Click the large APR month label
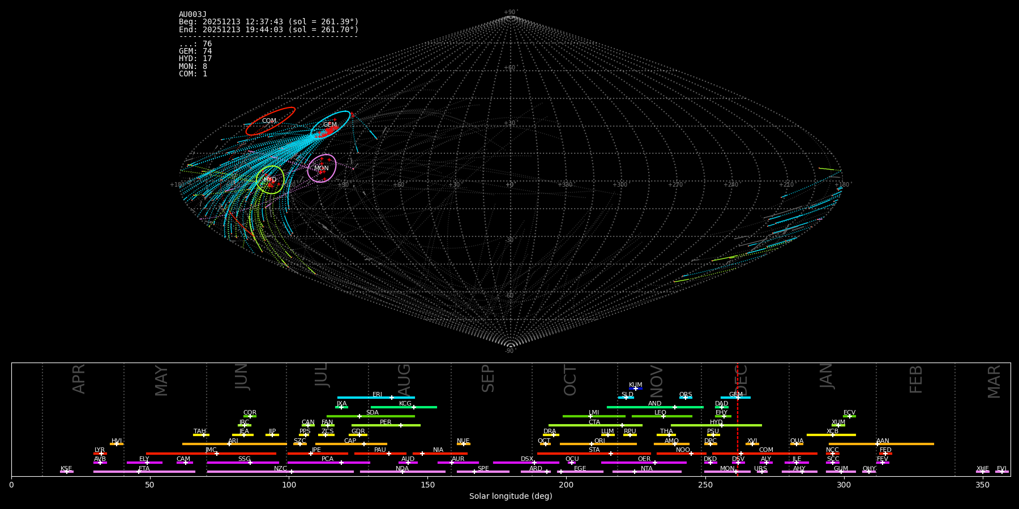 click(x=79, y=379)
